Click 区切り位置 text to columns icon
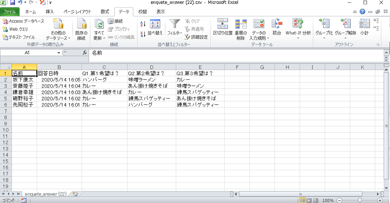The height and width of the screenshot is (203, 390). coord(223,28)
